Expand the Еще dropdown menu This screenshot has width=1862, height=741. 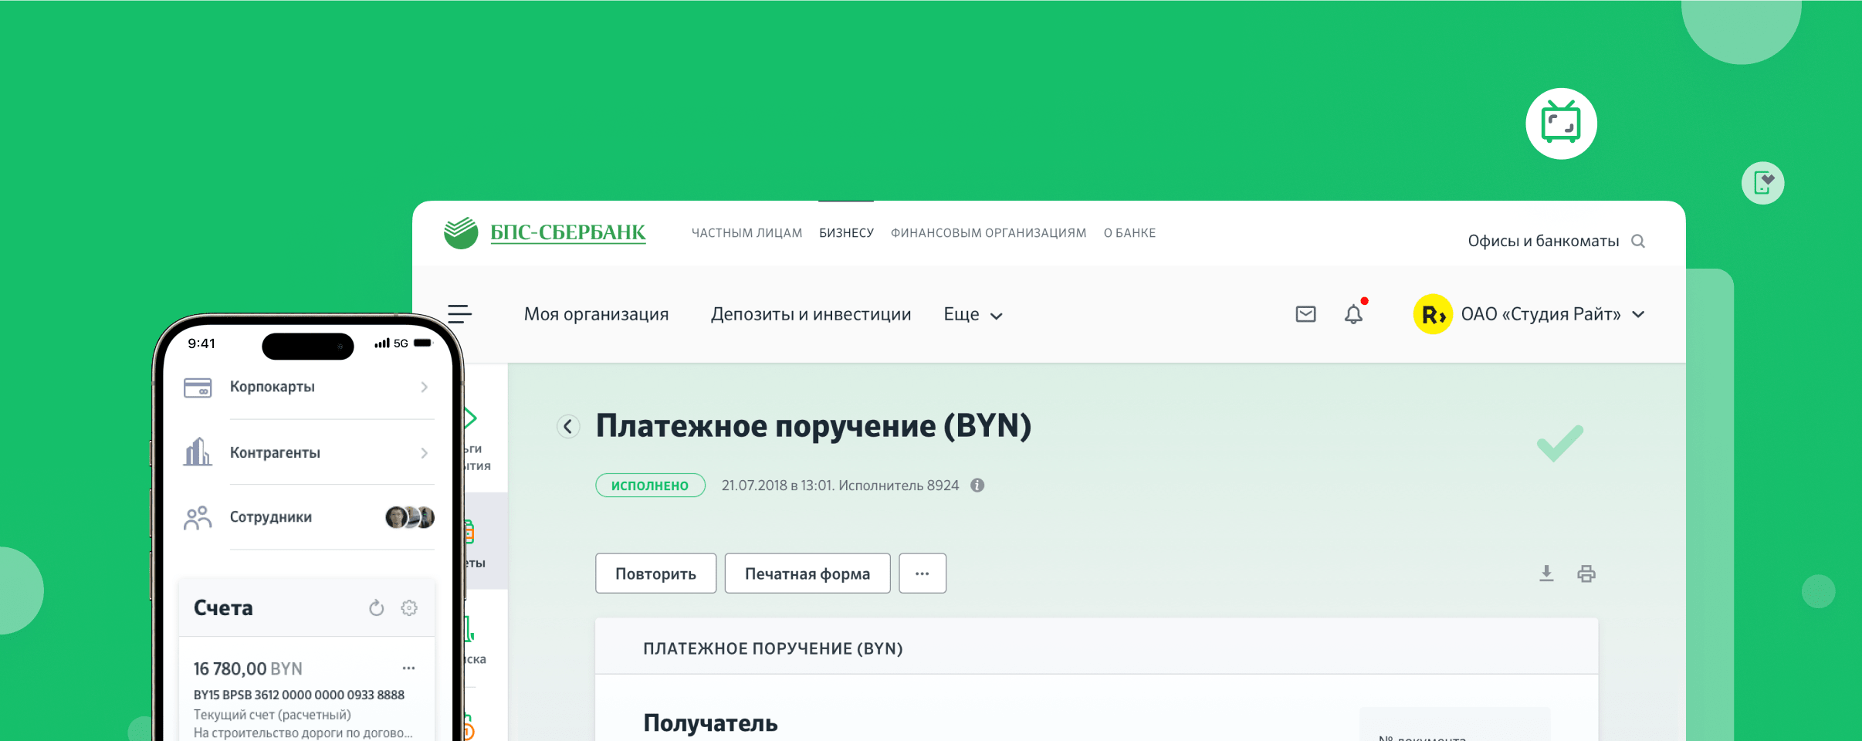[x=973, y=315]
